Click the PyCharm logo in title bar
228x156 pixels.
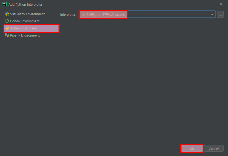coord(4,4)
